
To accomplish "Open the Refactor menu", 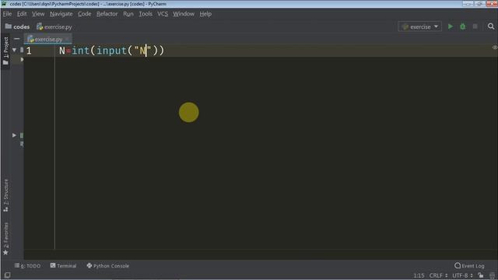I will point(107,14).
